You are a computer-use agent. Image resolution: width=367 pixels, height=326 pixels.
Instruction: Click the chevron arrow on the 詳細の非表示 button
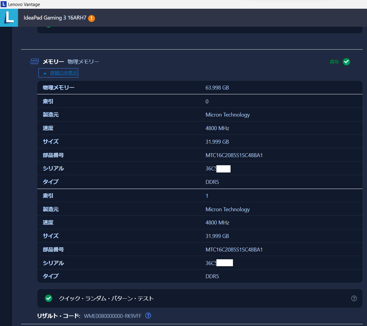[x=45, y=73]
